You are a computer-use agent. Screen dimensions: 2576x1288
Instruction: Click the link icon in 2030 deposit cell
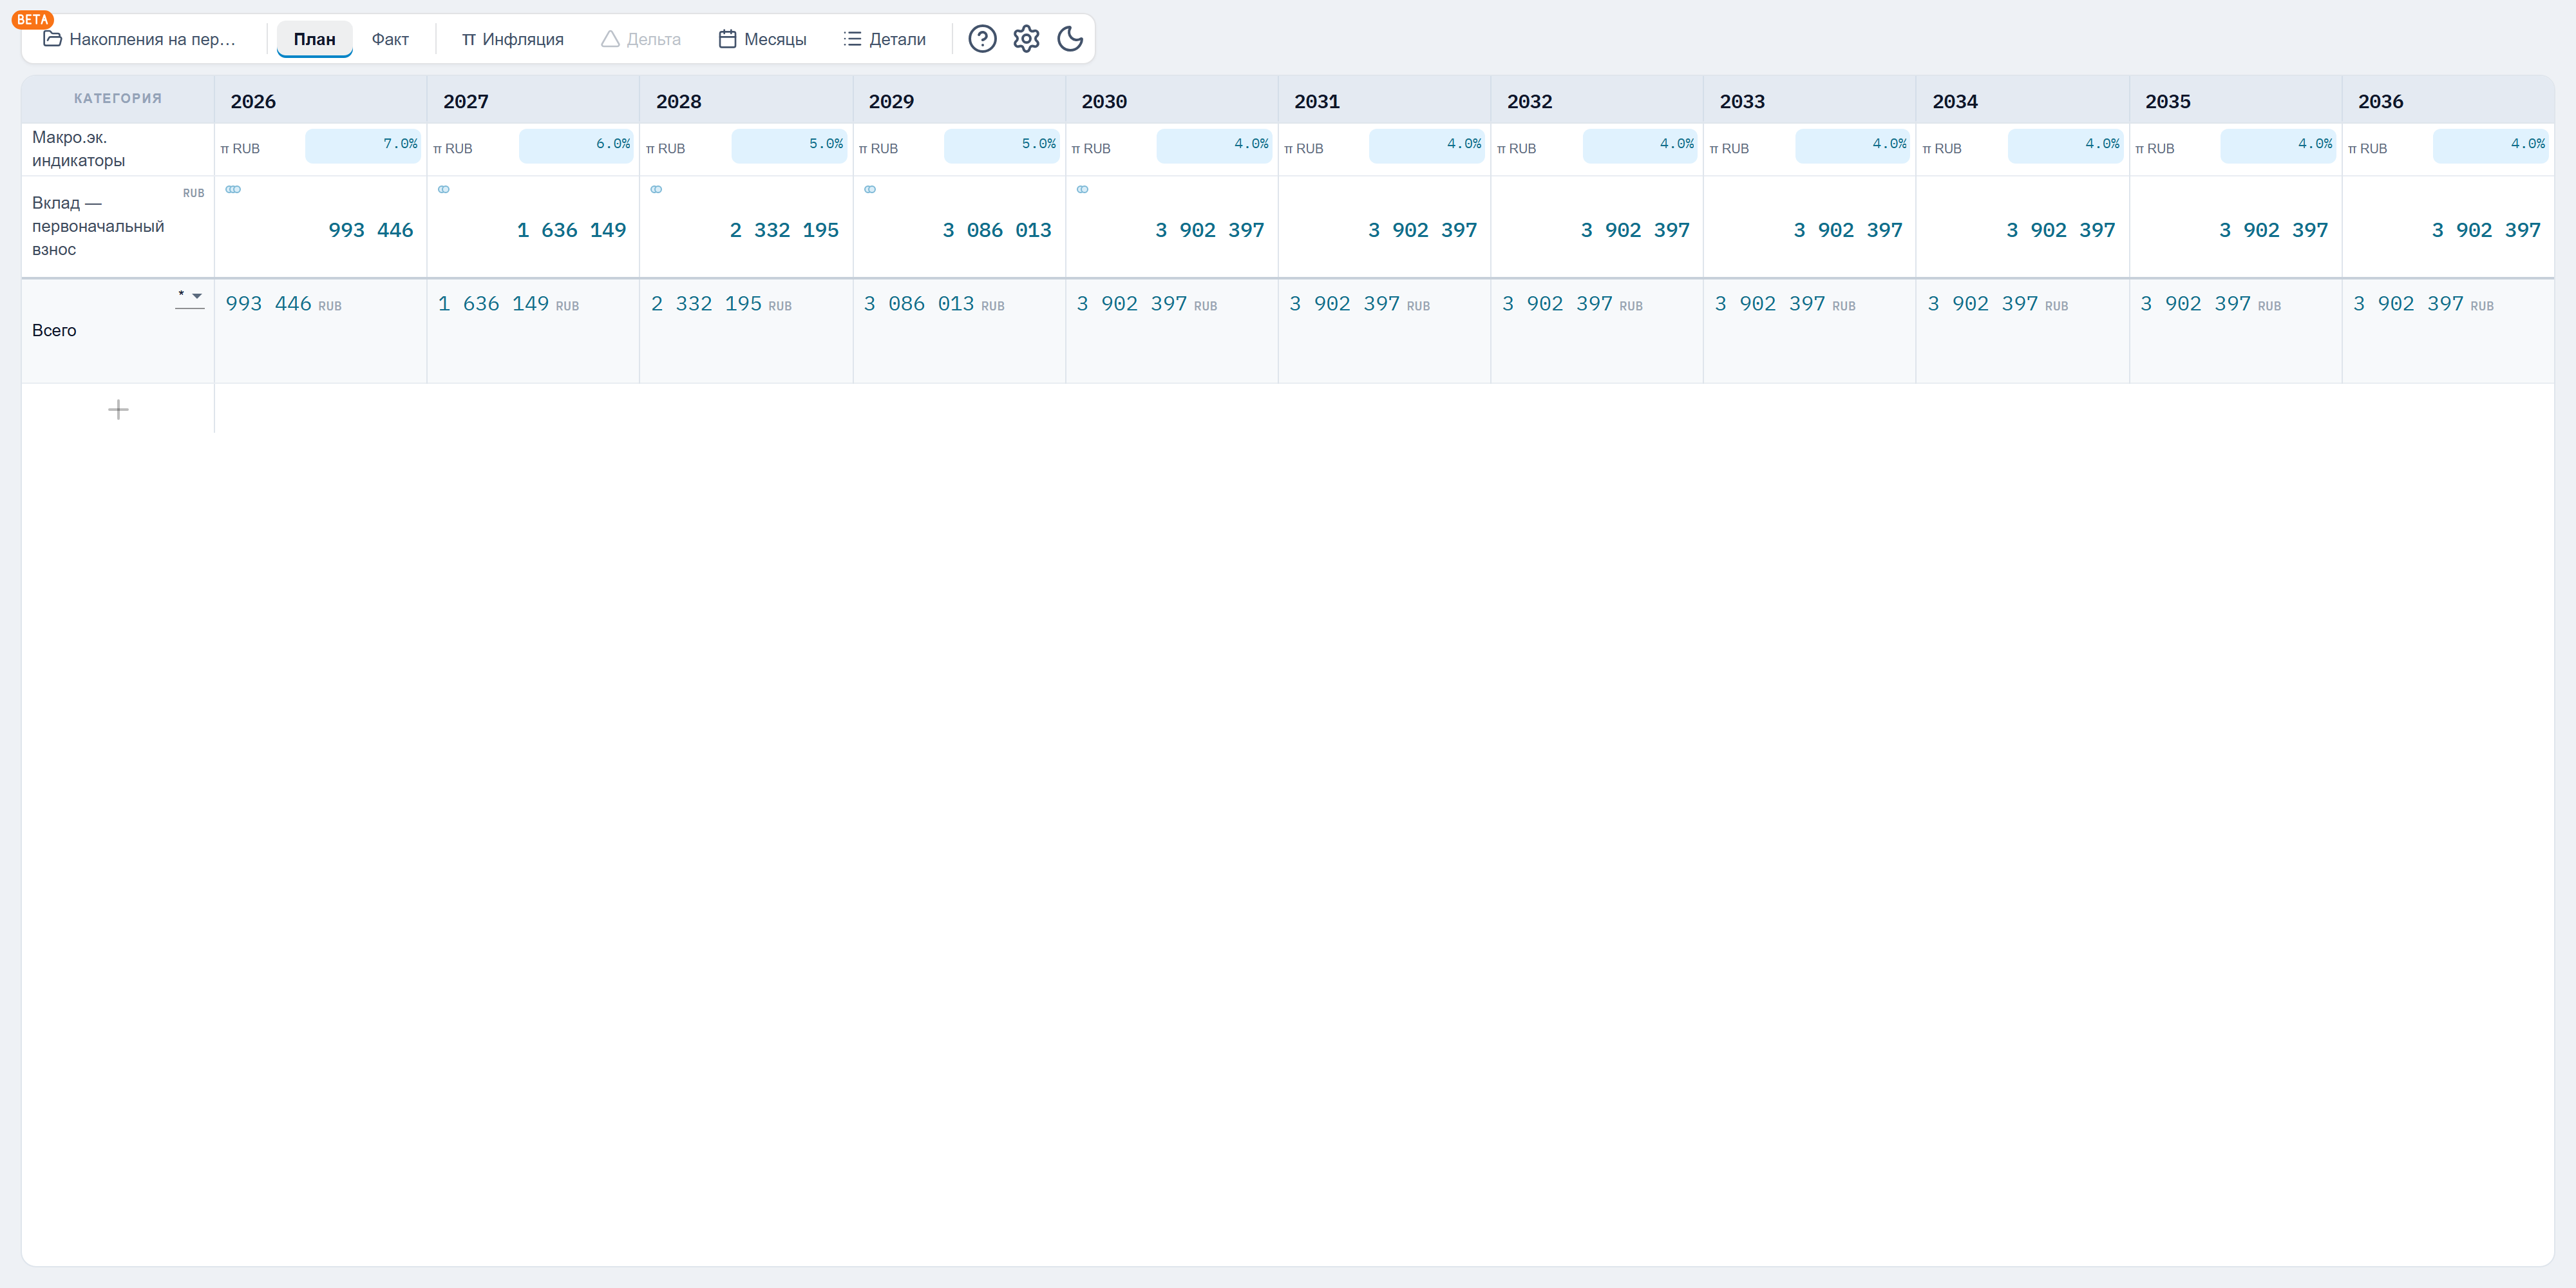(x=1082, y=189)
